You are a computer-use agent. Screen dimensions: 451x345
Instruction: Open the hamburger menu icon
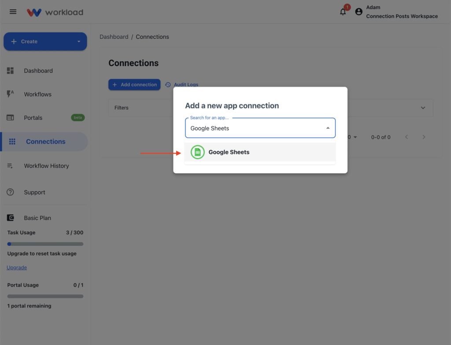(x=13, y=12)
